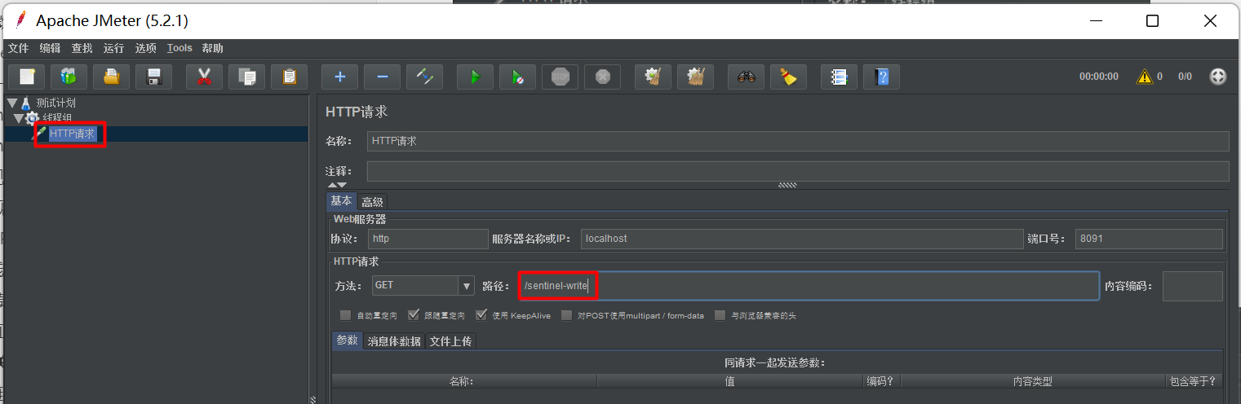Image resolution: width=1241 pixels, height=404 pixels.
Task: Open the 帮助 menu
Action: (x=212, y=48)
